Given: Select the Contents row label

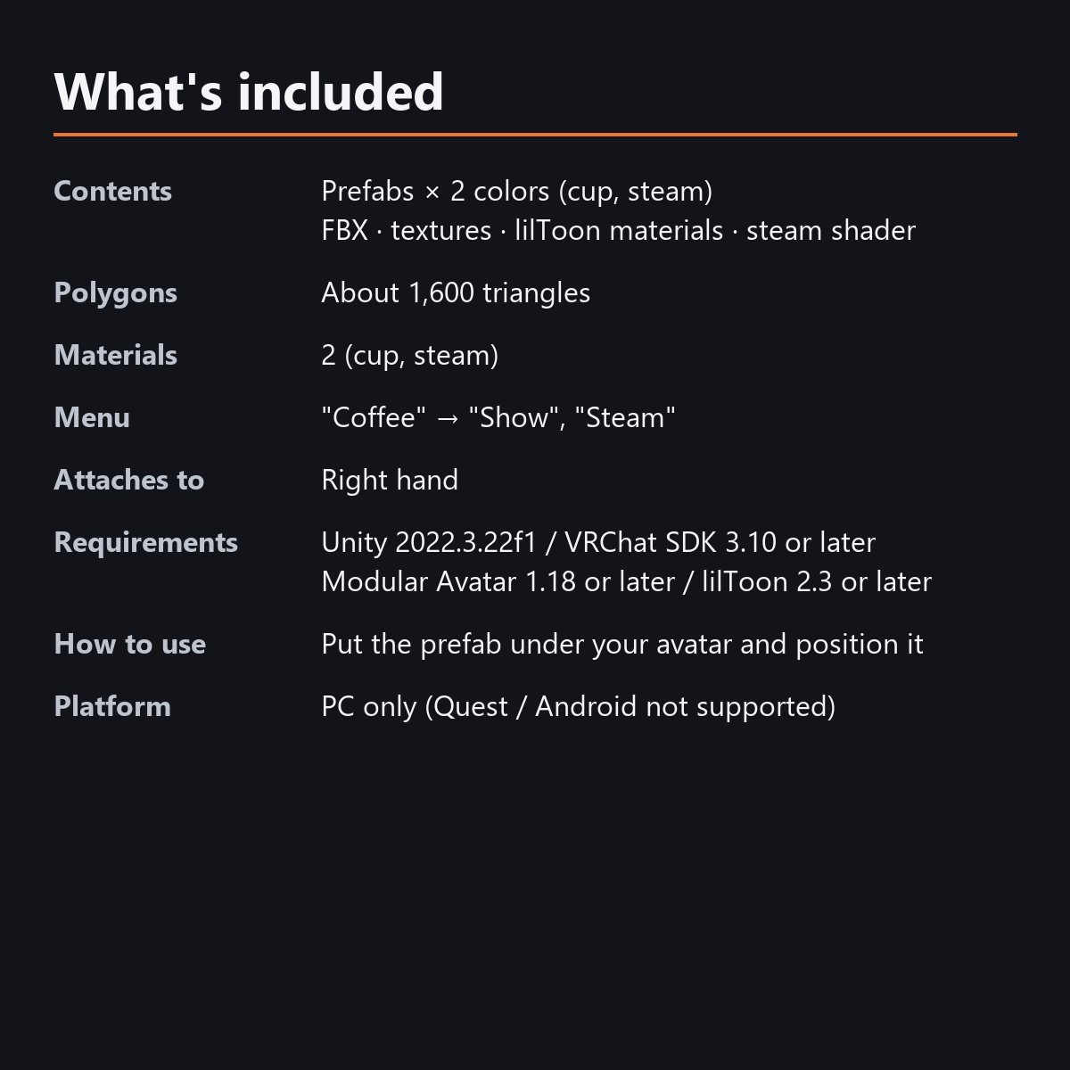Looking at the screenshot, I should 113,191.
